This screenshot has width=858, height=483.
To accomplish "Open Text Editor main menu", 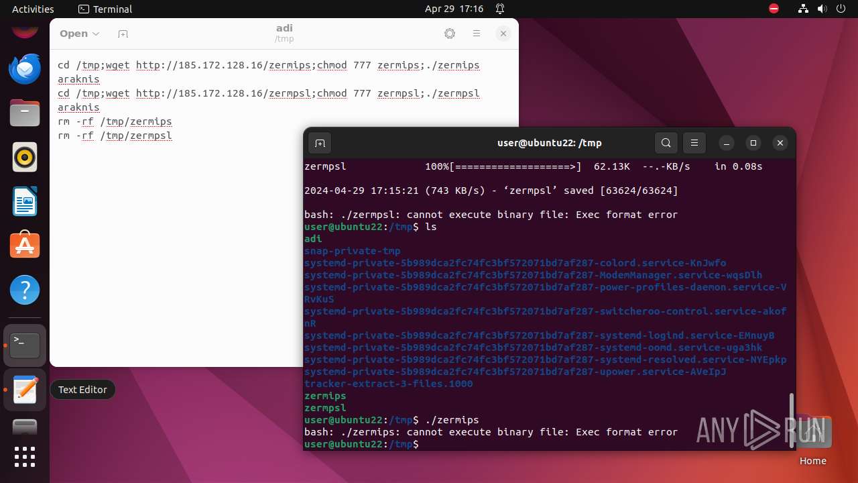I will (477, 34).
